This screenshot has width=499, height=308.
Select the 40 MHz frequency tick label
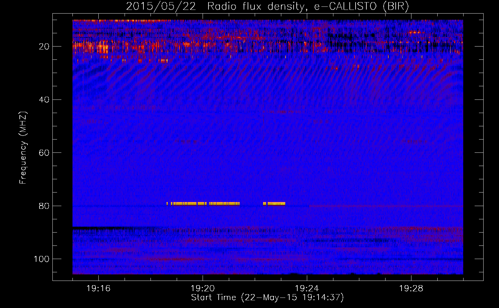[x=44, y=100]
